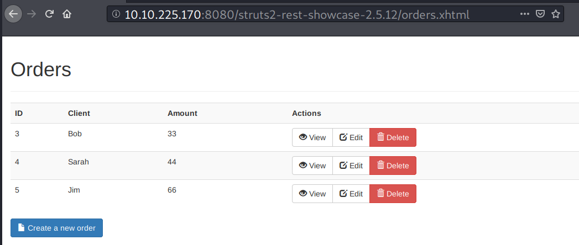
Task: Delete Sarah's order
Action: (393, 166)
